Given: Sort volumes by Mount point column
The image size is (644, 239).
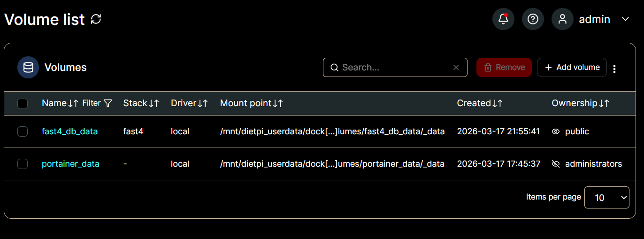Looking at the screenshot, I should click(x=251, y=103).
